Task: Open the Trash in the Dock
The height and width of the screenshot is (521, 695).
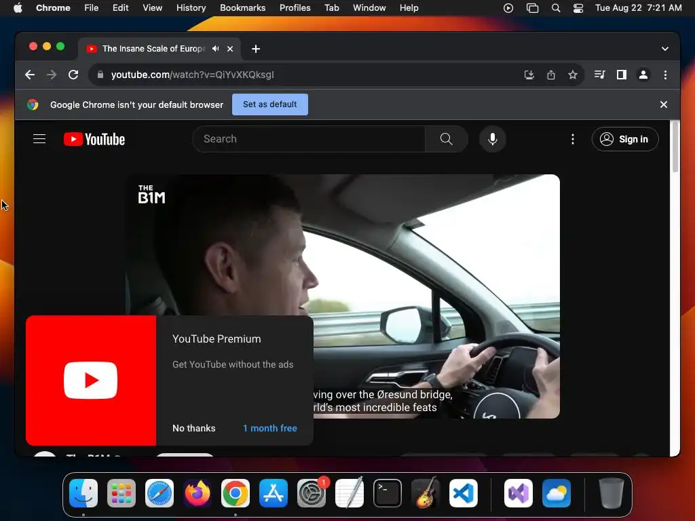Action: (612, 493)
